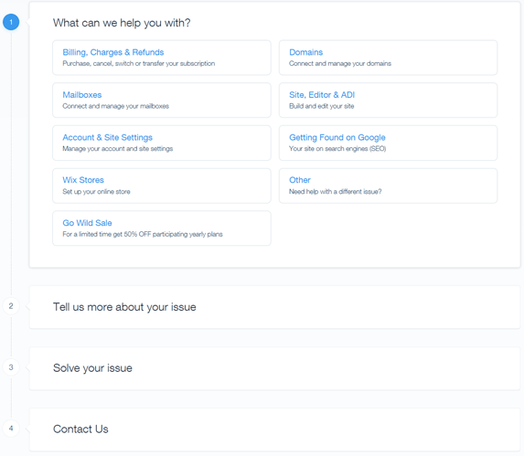The image size is (524, 456).
Task: Choose the Mailboxes help card
Action: click(x=162, y=101)
